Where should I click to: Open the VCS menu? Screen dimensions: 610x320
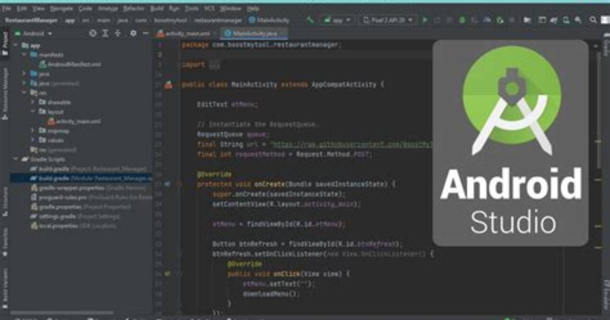point(209,9)
